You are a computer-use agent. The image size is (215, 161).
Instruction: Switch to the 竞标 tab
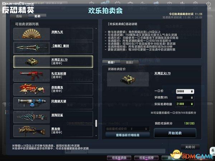point(19,16)
